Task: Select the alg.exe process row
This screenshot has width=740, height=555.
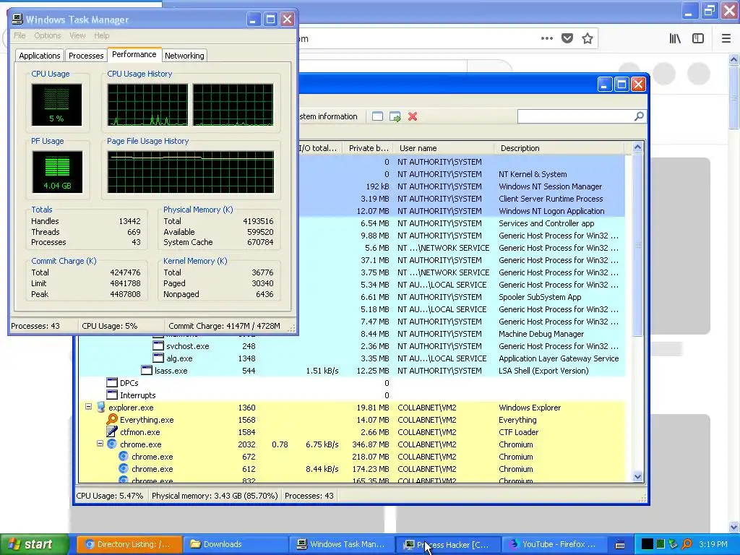Action: [x=352, y=358]
